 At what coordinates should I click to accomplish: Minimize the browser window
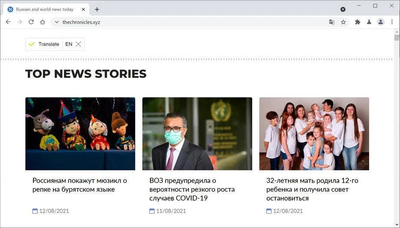click(359, 6)
